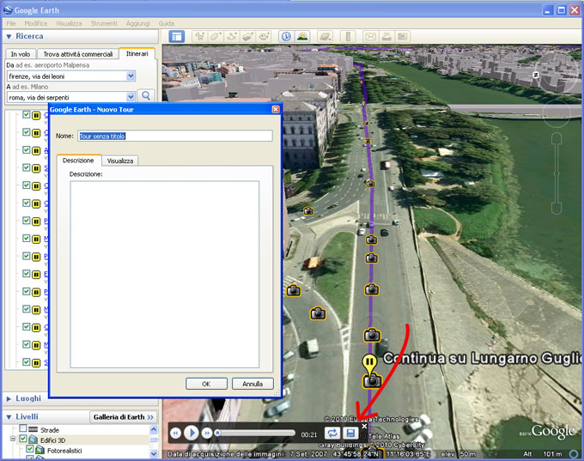
Task: Click the Print icon in toolbar
Action: coord(386,37)
